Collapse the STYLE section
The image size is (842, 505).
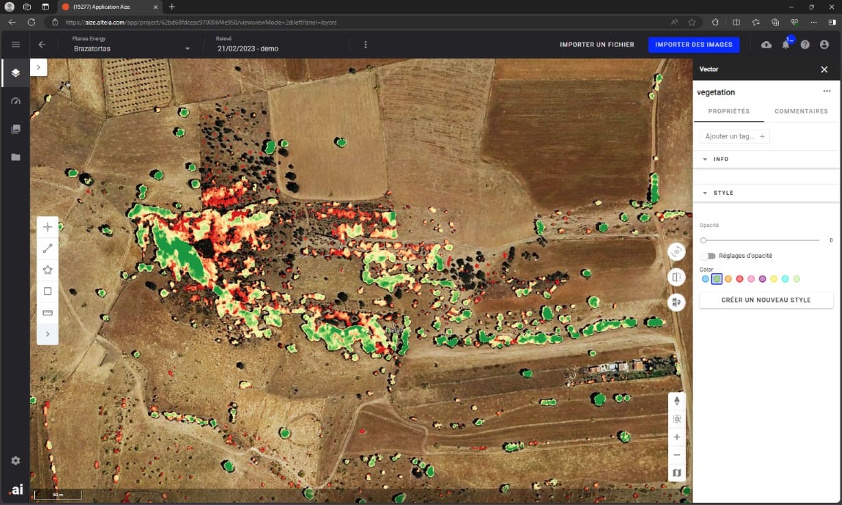(705, 193)
